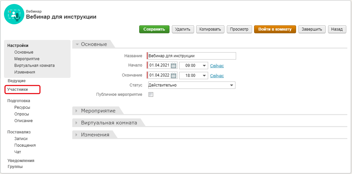
Task: Click the Назад button
Action: pos(337,29)
